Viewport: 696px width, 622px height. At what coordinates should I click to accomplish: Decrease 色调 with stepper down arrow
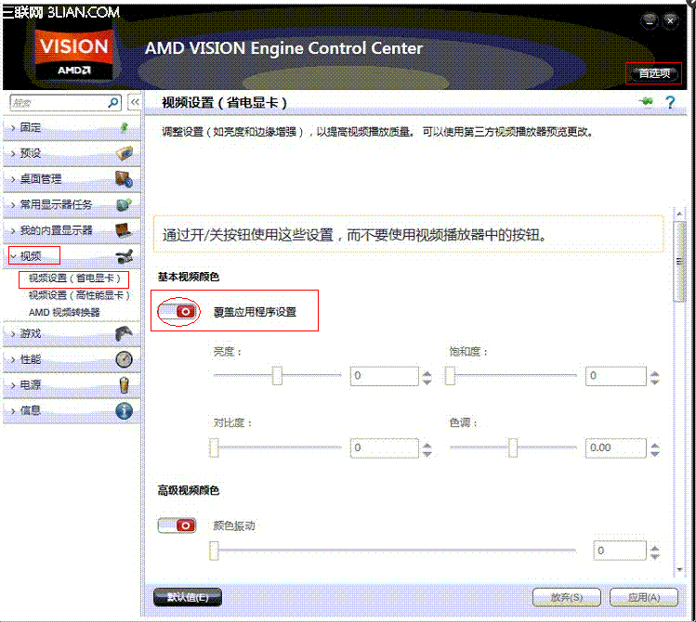point(655,453)
